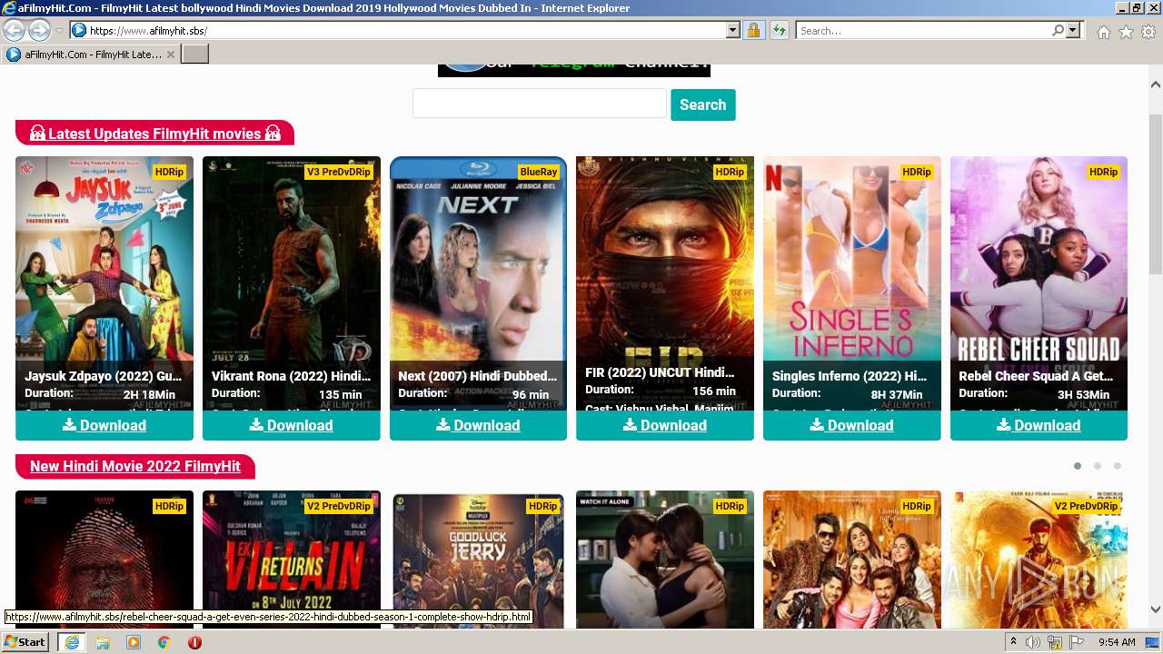Show hidden tray icons arrow

pyautogui.click(x=1014, y=642)
